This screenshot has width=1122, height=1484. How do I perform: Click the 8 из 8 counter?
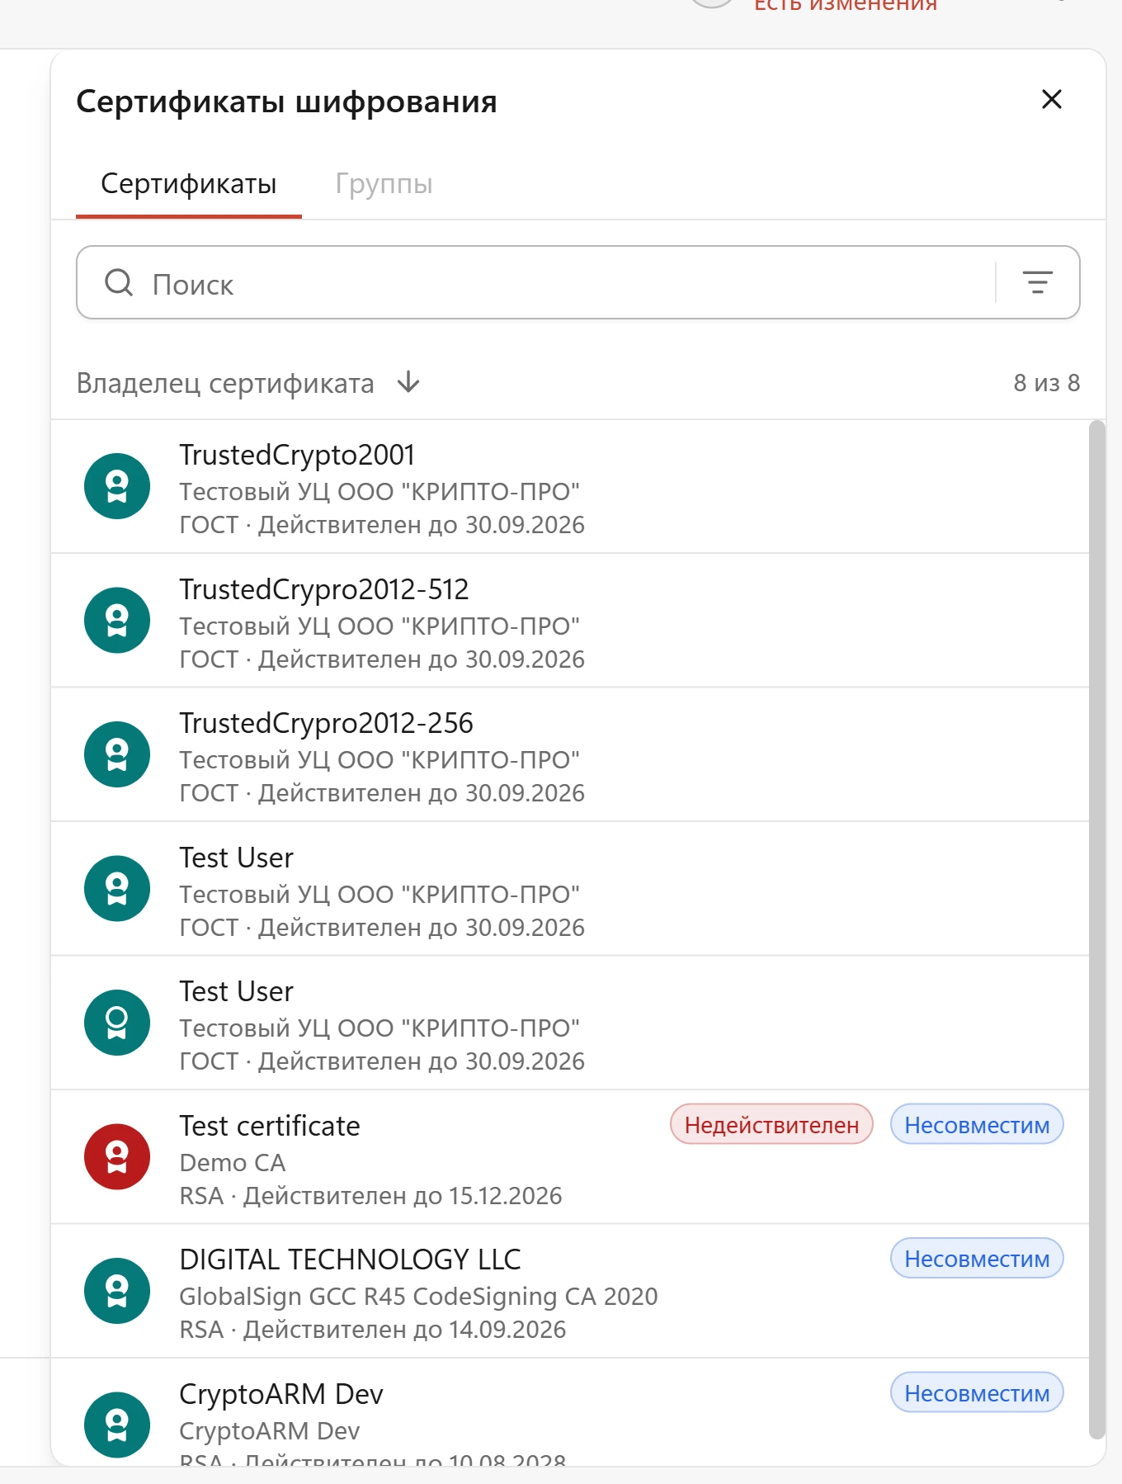click(x=1046, y=383)
